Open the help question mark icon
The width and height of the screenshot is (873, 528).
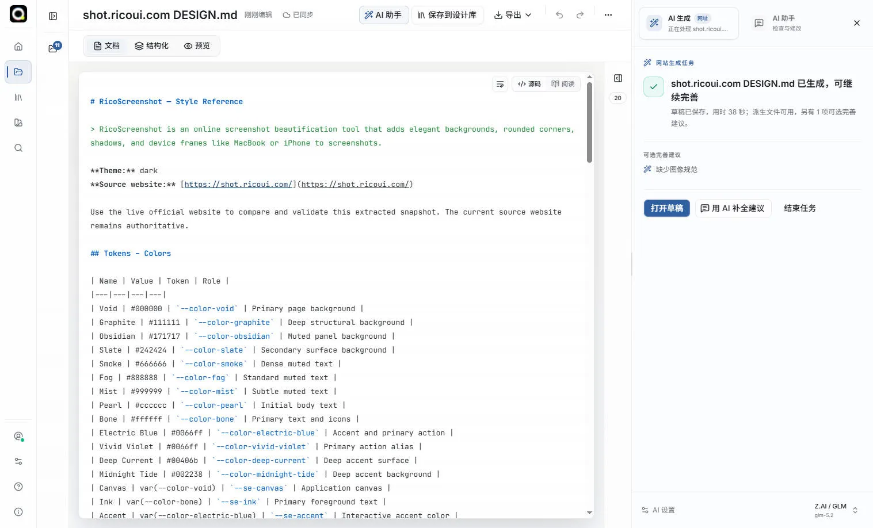[18, 487]
